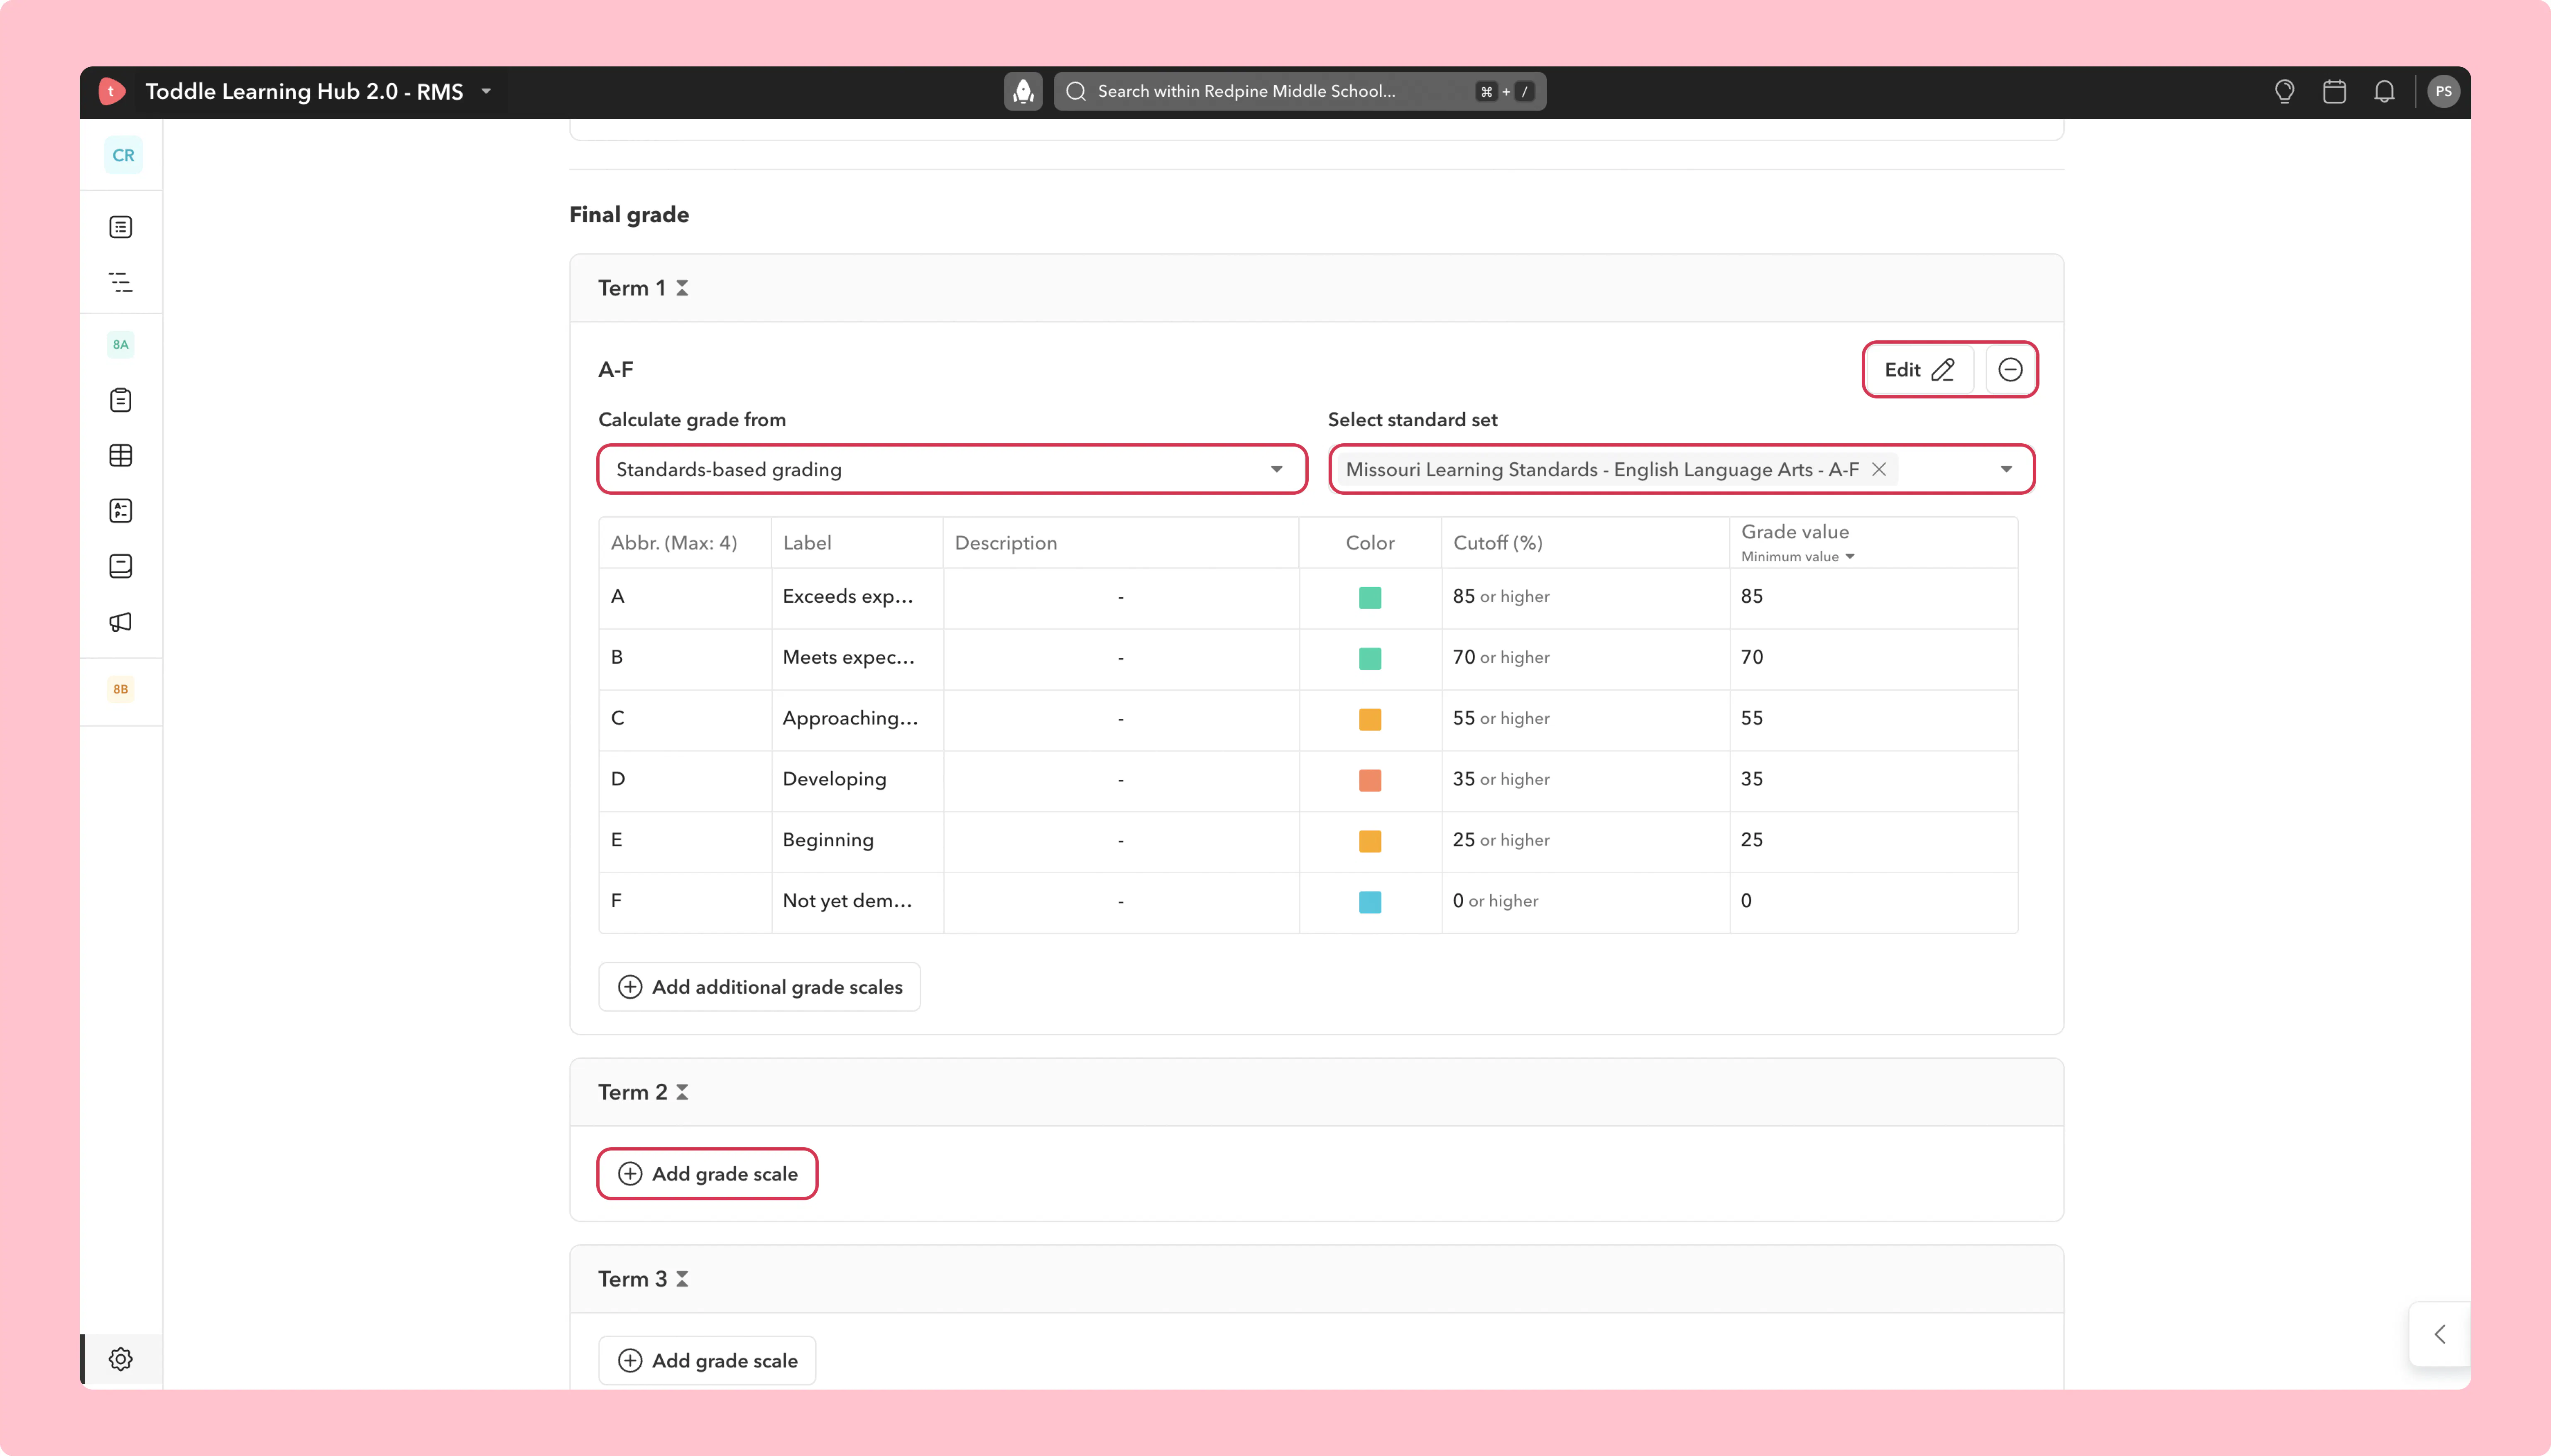The image size is (2551, 1456).
Task: Open the clipboard icon in the sidebar
Action: point(121,400)
